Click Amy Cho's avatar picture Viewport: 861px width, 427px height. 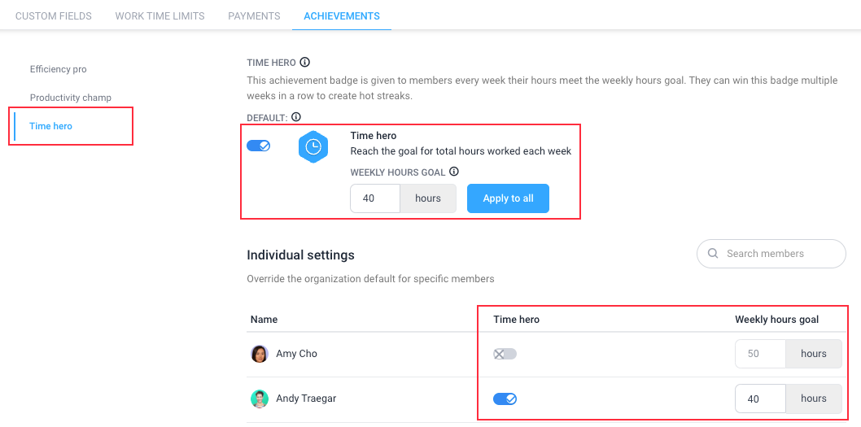click(260, 354)
